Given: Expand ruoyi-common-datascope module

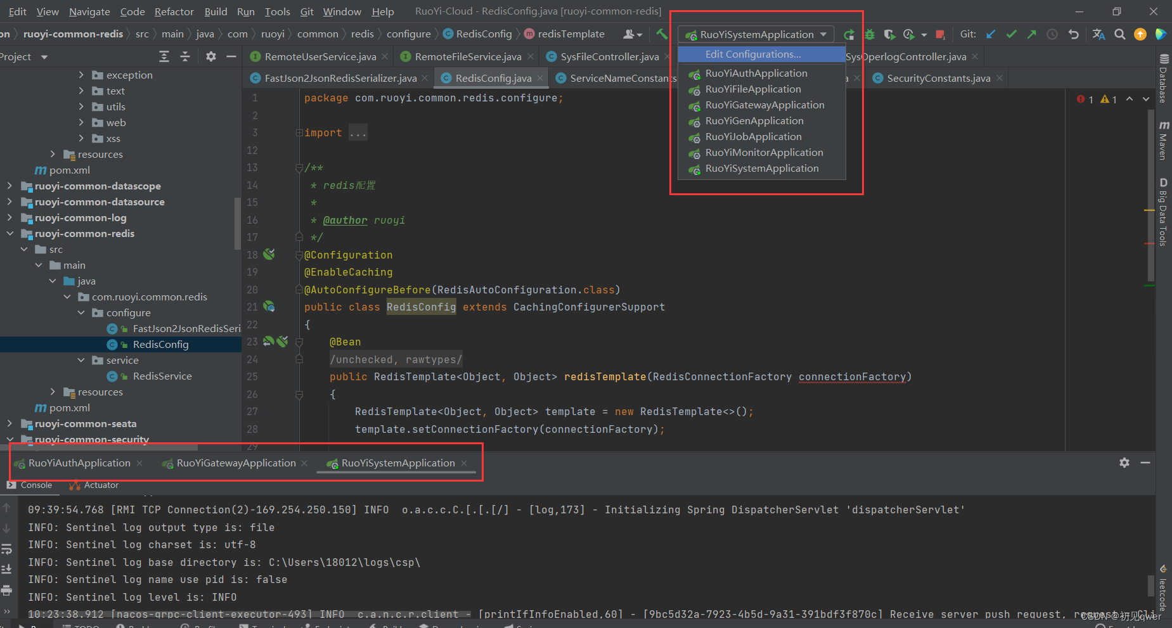Looking at the screenshot, I should [x=10, y=186].
